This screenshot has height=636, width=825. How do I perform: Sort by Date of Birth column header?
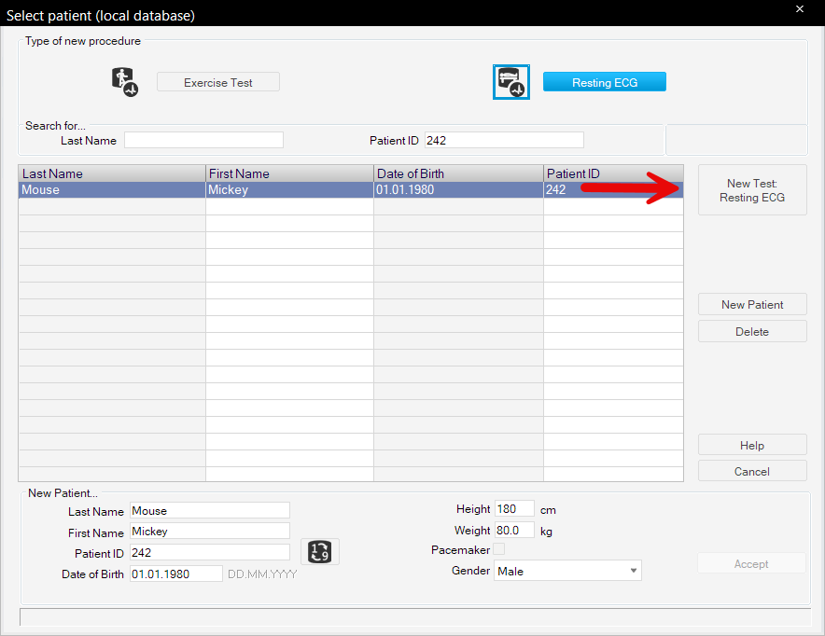tap(458, 173)
